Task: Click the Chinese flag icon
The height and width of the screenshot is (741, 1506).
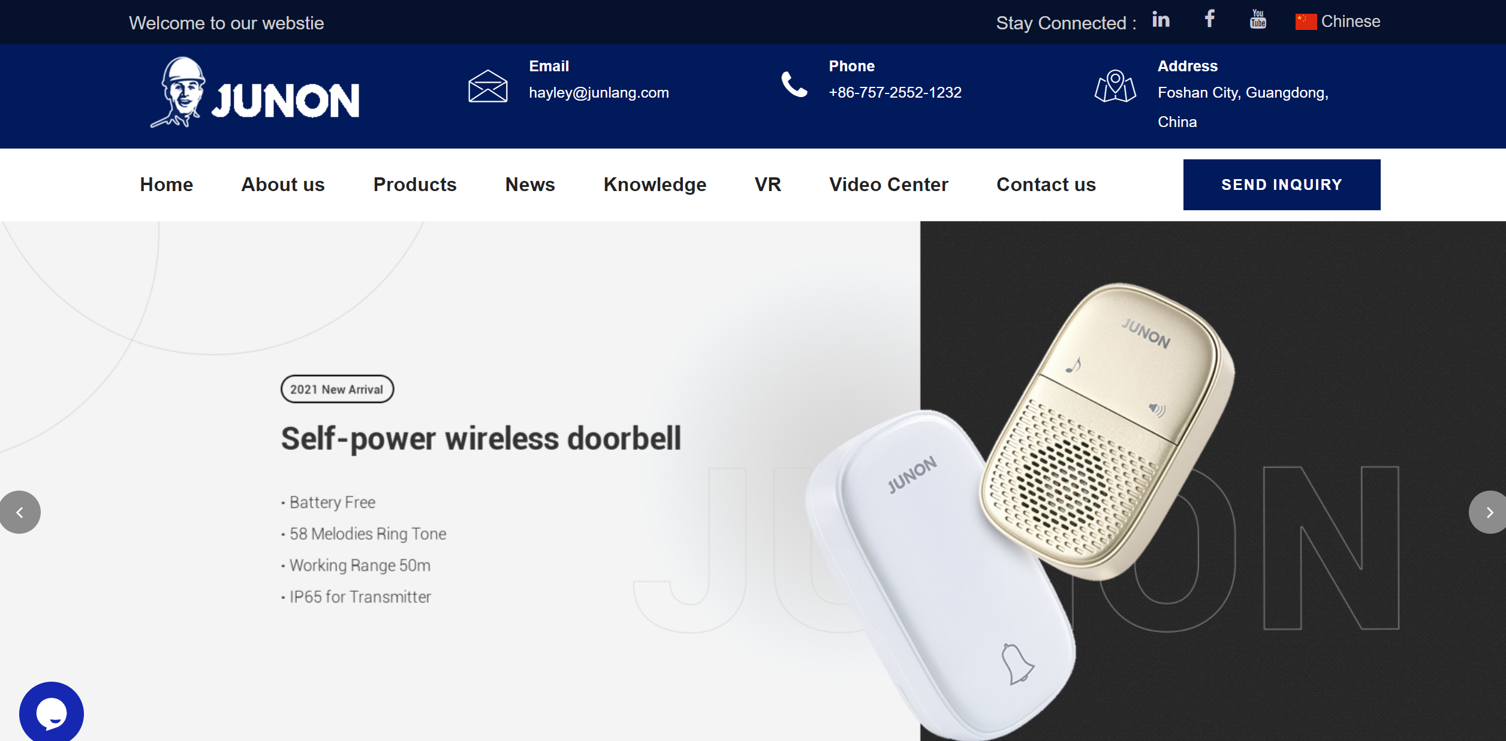Action: coord(1306,22)
